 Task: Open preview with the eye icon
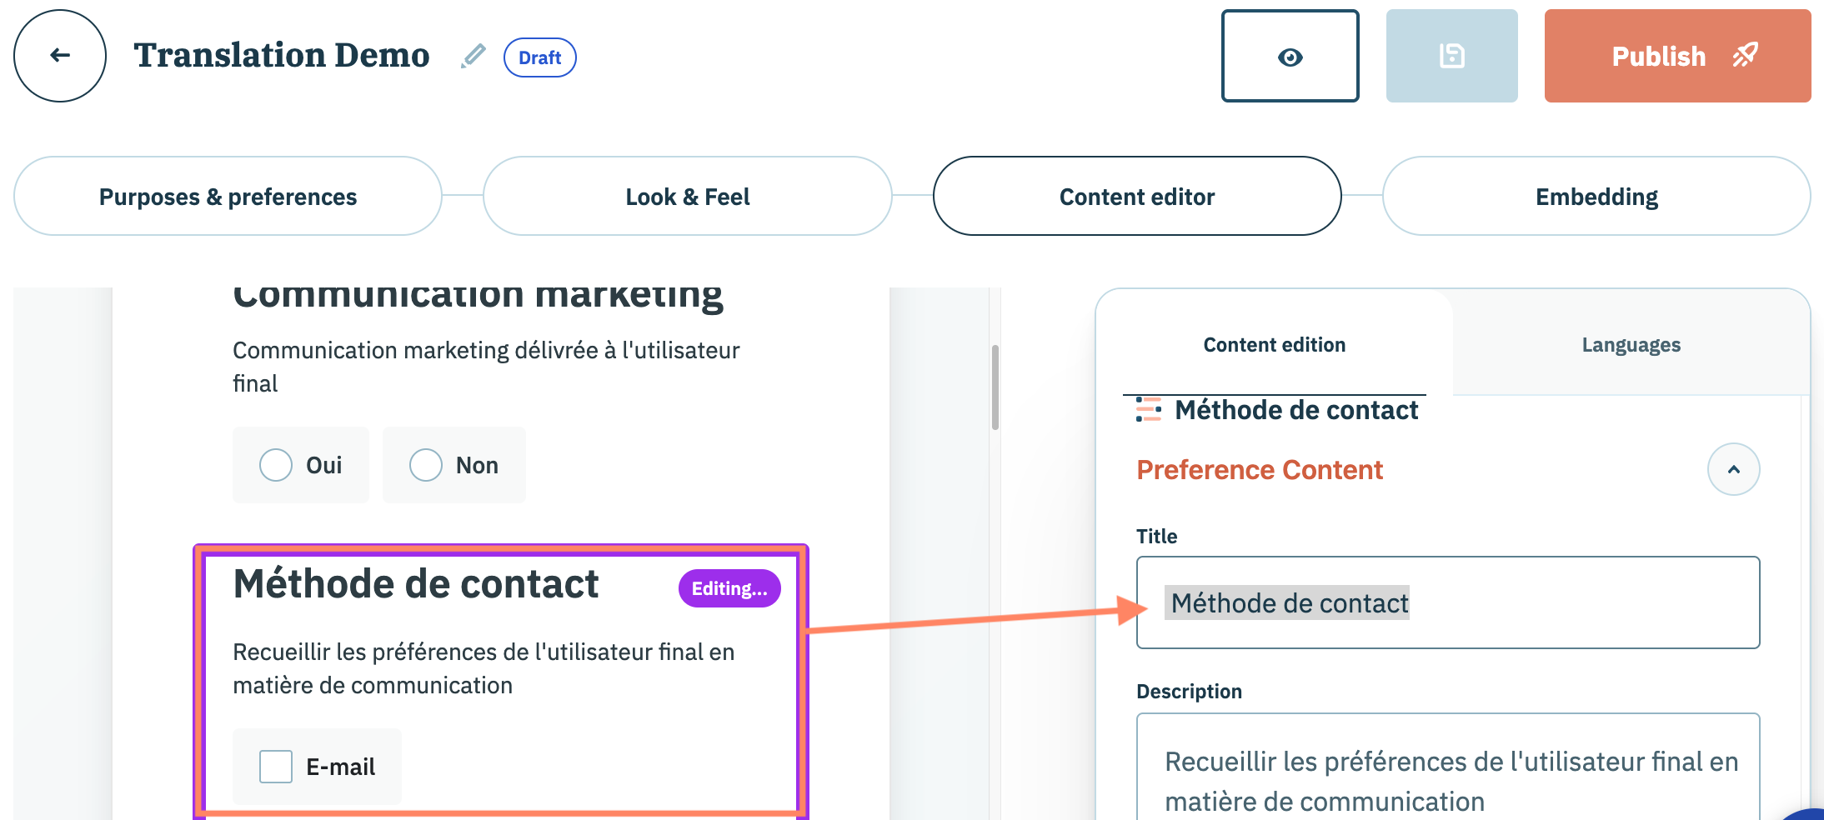tap(1290, 57)
